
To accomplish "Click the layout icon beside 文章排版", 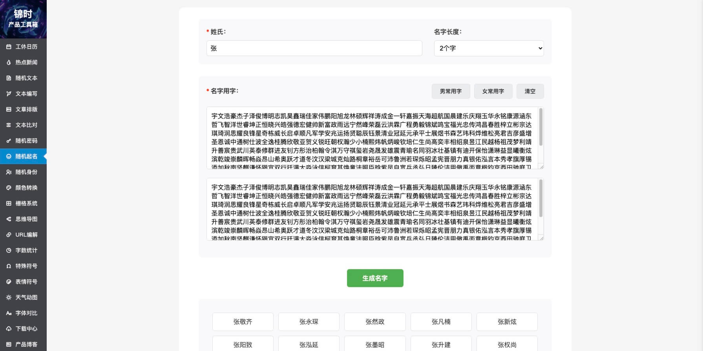I will (9, 109).
